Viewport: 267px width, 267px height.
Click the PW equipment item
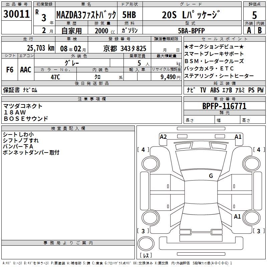(x=260, y=90)
